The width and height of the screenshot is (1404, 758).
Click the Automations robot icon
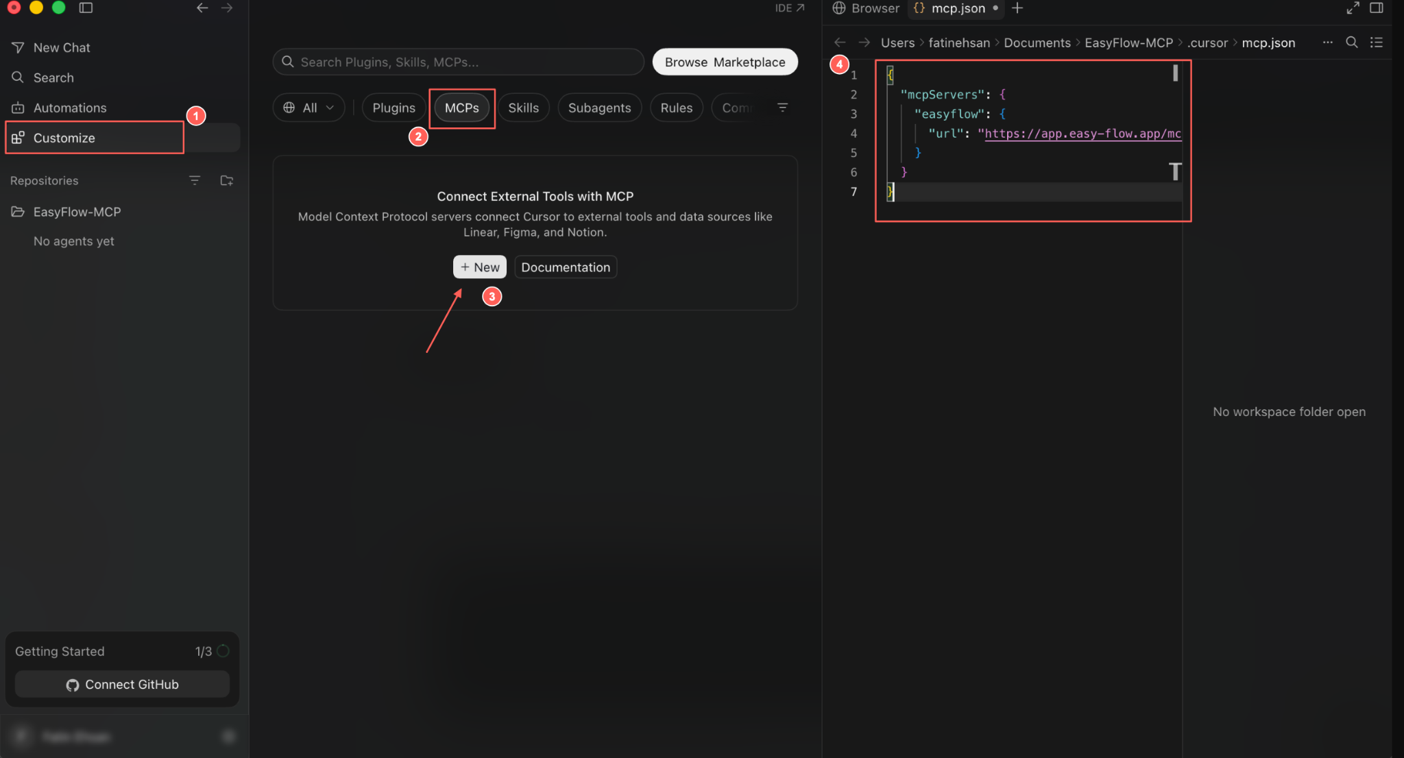pyautogui.click(x=18, y=108)
